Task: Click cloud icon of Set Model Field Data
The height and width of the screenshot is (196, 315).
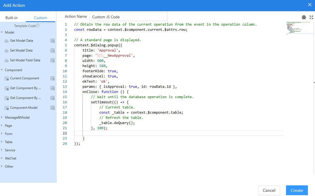Action: click(7, 61)
